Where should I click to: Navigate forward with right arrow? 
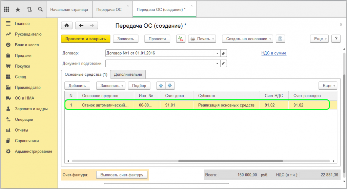coord(92,26)
